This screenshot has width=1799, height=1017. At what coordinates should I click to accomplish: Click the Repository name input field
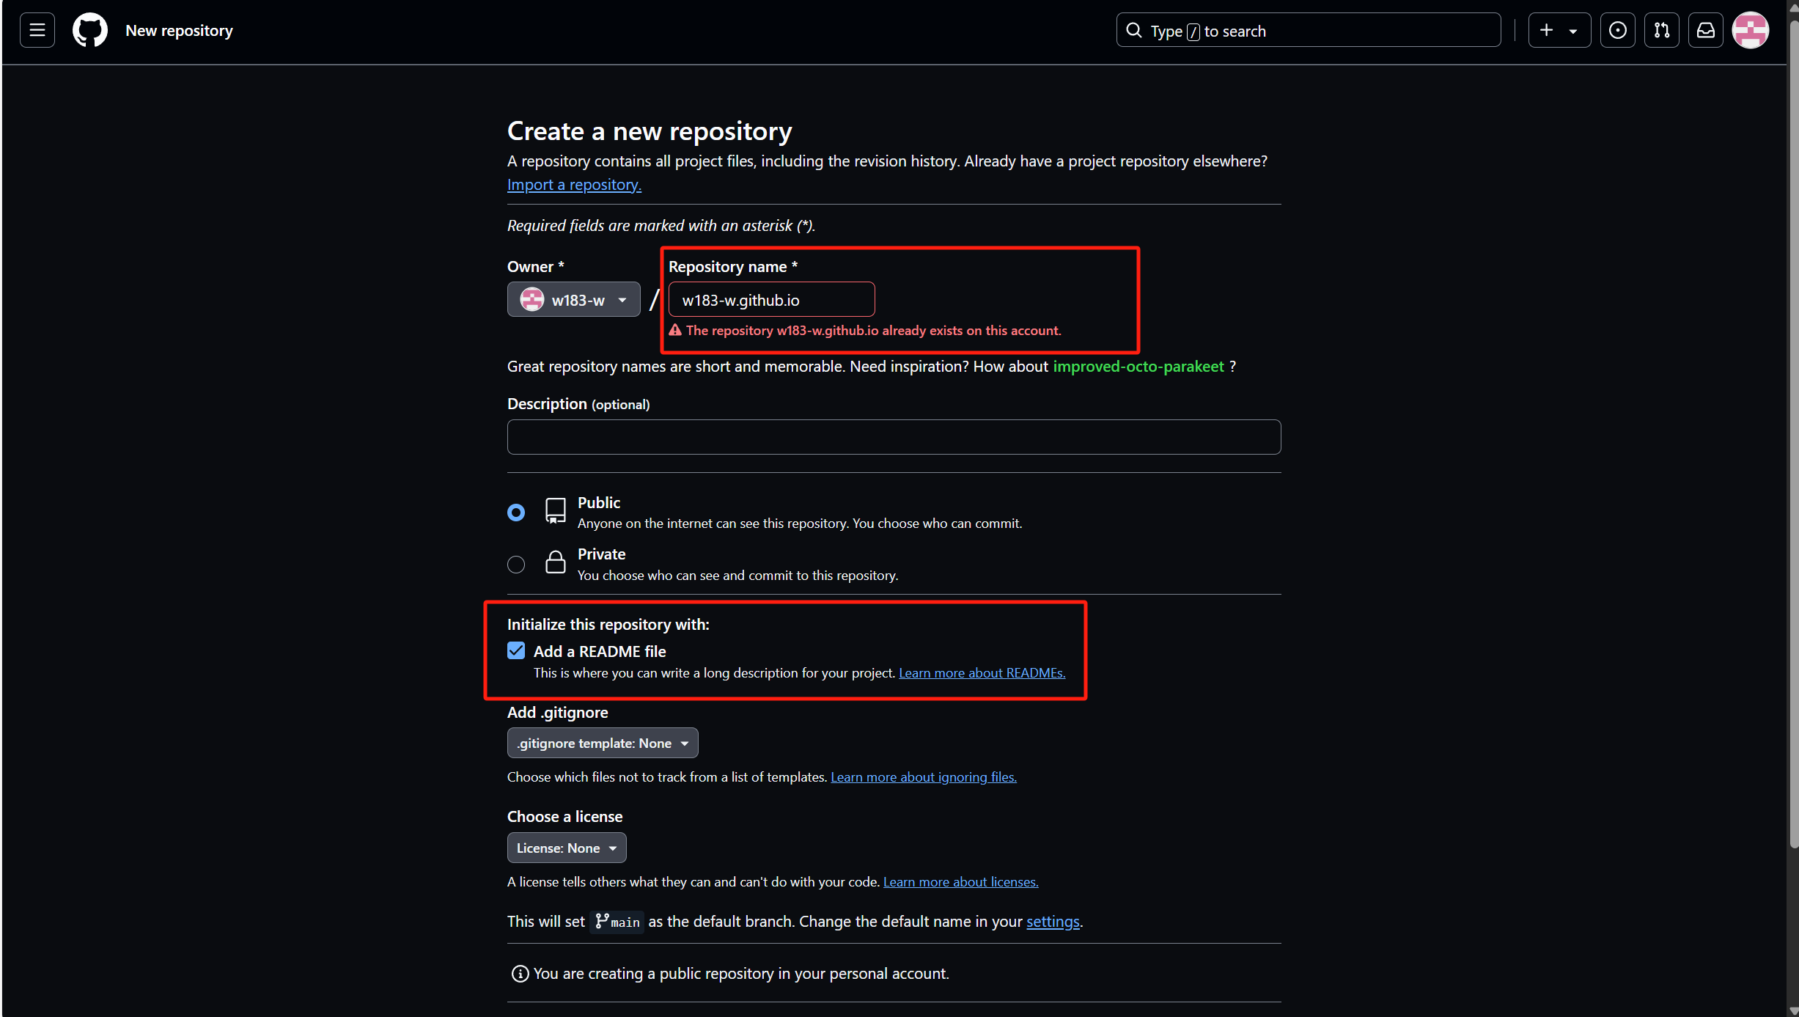[x=771, y=299]
